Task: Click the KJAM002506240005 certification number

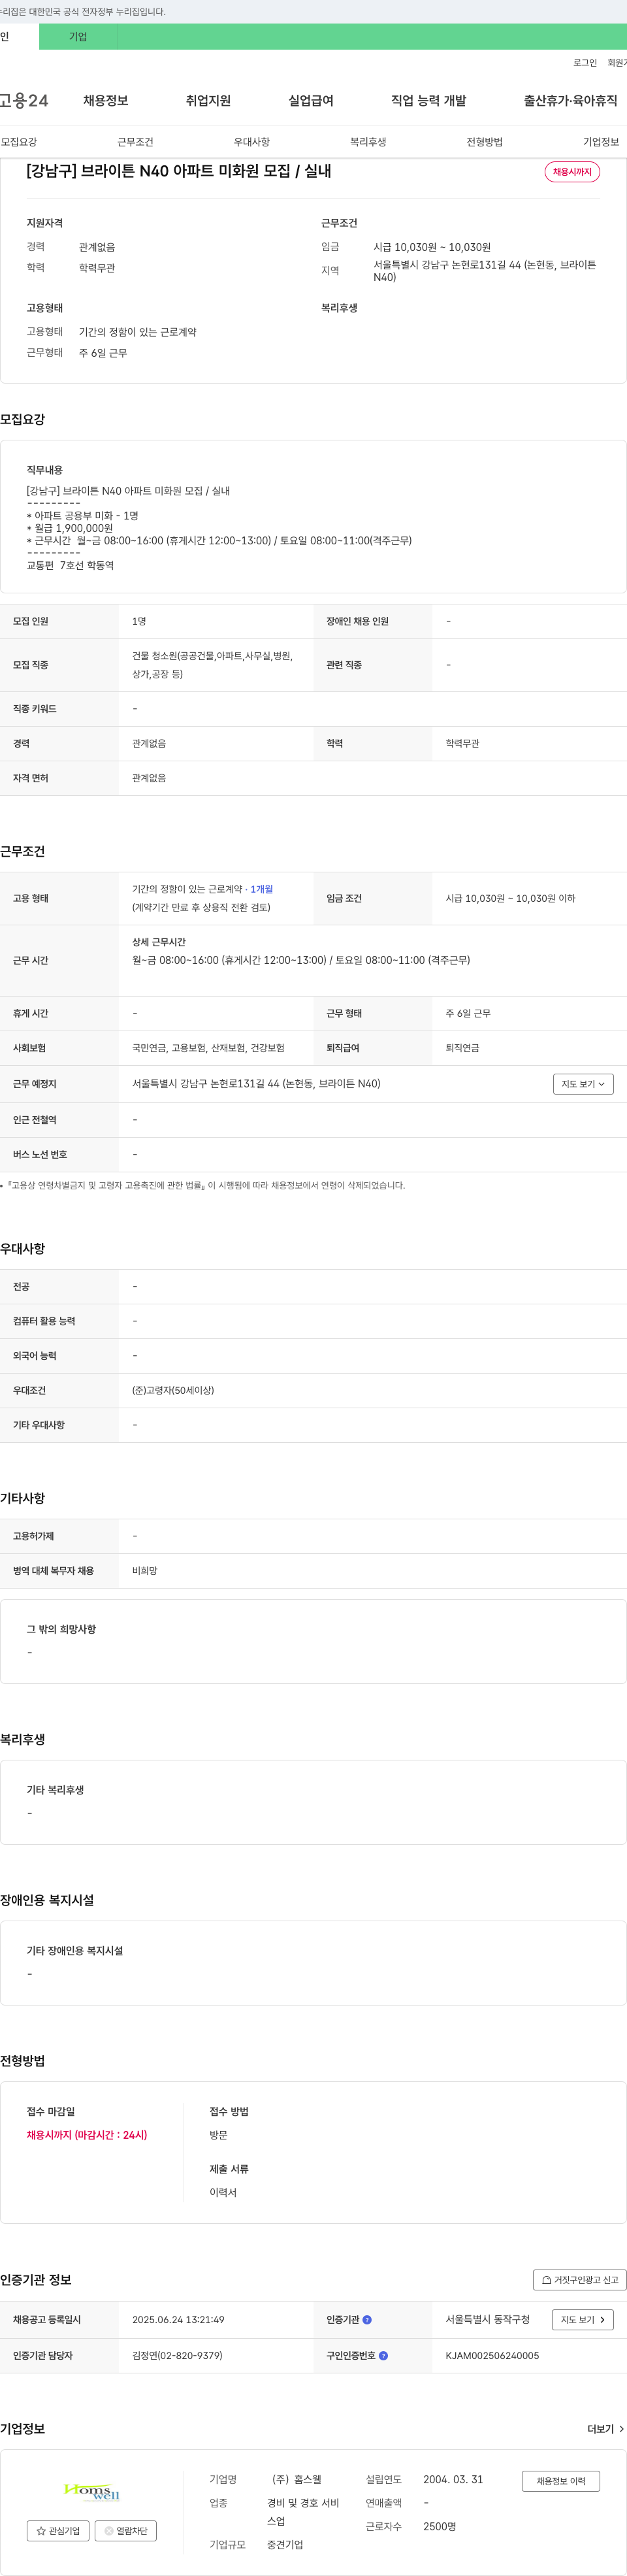Action: 492,2356
